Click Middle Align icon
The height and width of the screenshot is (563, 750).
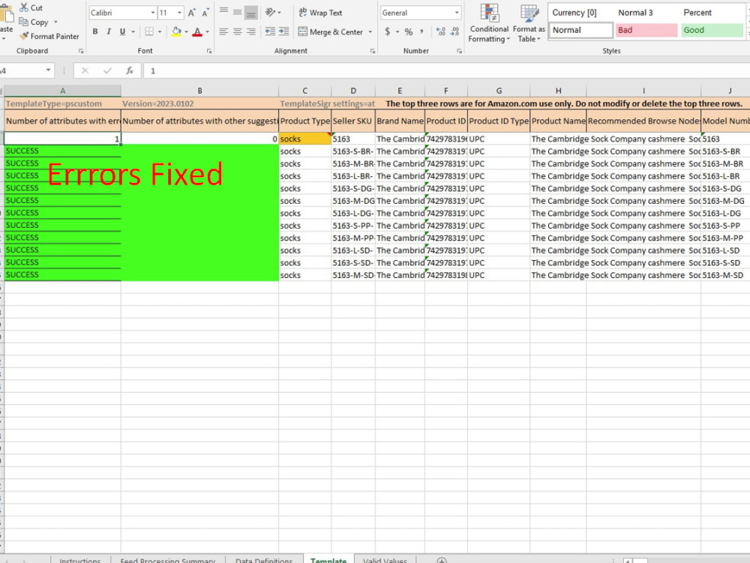tap(237, 12)
